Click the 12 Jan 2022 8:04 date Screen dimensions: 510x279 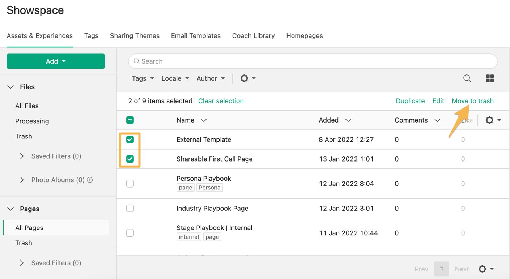click(346, 184)
